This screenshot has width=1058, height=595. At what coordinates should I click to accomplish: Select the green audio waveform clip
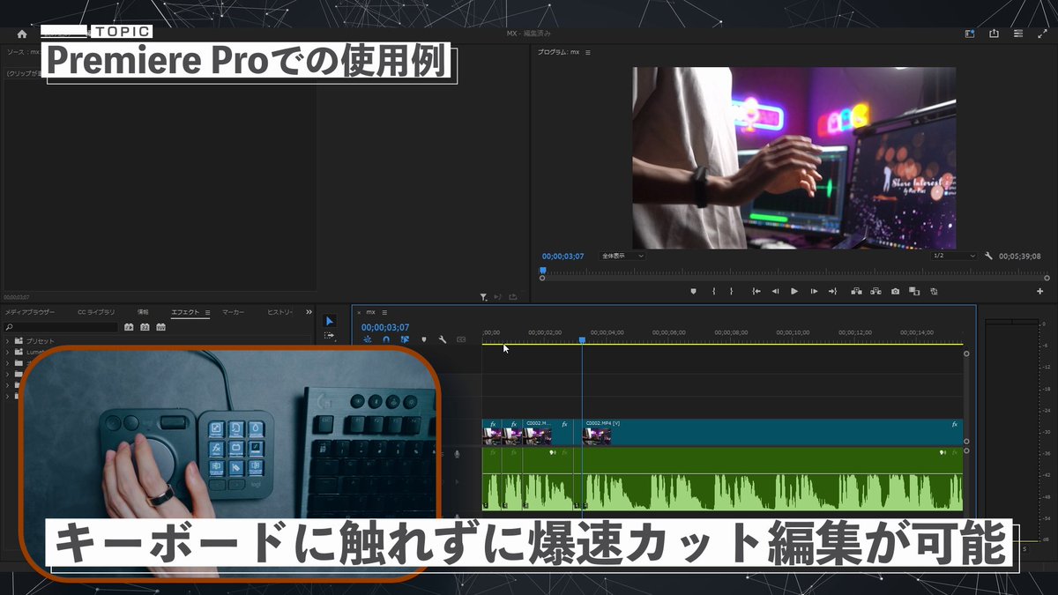[x=772, y=480]
